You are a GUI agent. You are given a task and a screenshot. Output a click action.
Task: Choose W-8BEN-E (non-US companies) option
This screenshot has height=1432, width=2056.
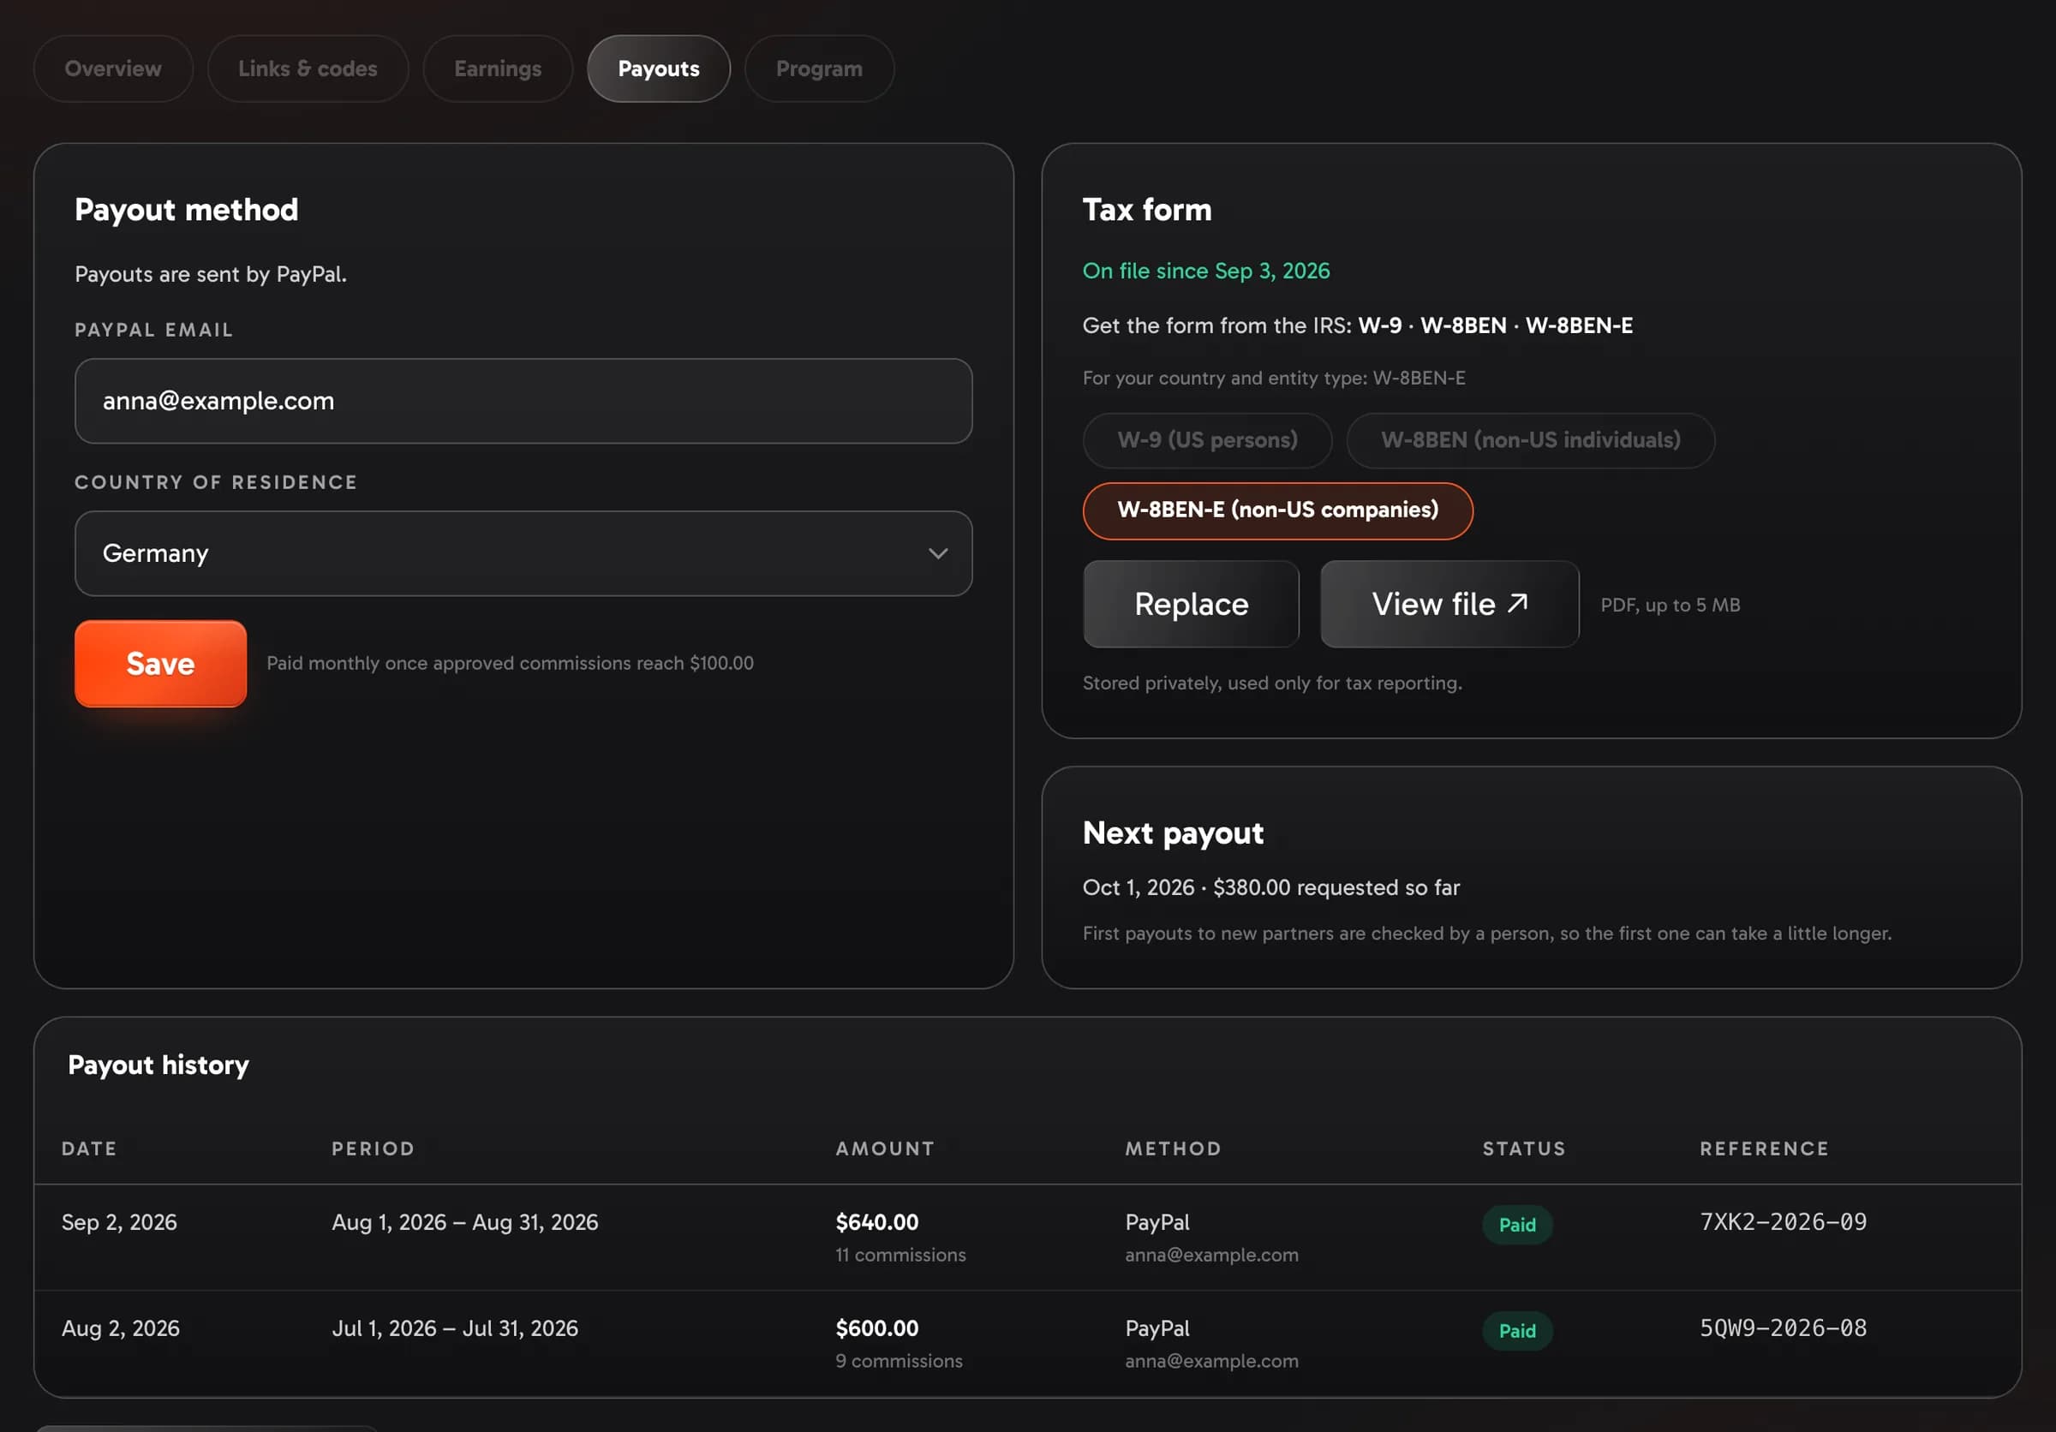pos(1277,510)
